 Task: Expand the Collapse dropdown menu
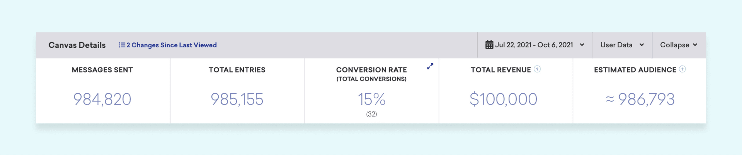(x=679, y=45)
